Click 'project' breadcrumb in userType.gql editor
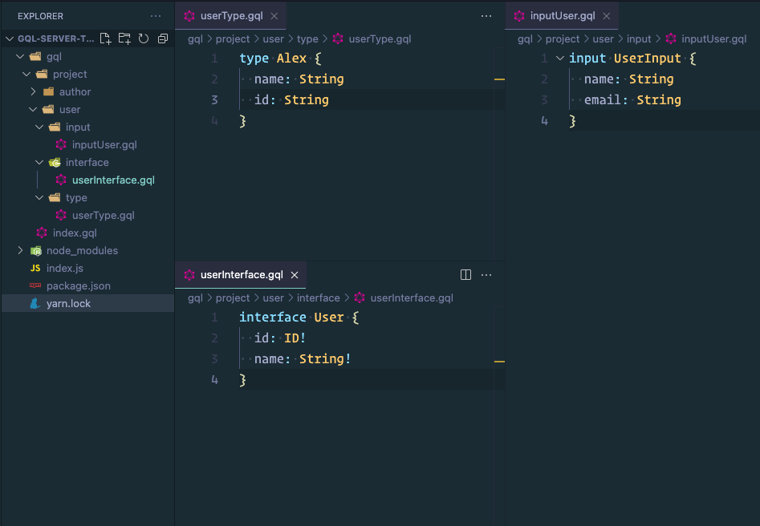Viewport: 760px width, 526px height. (233, 39)
